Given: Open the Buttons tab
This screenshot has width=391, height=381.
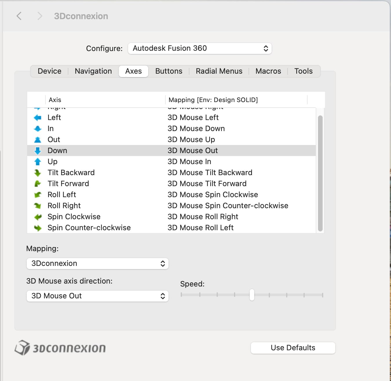Looking at the screenshot, I should click(169, 71).
